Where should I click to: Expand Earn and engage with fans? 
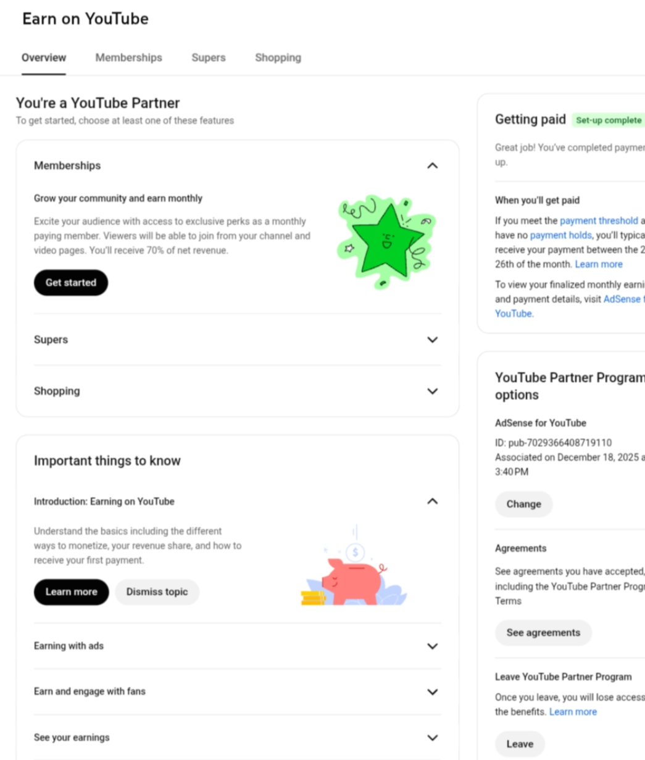[x=432, y=691]
